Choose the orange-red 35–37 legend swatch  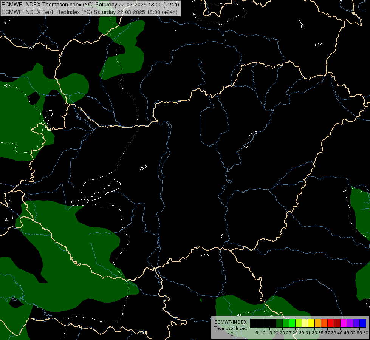tap(324, 323)
